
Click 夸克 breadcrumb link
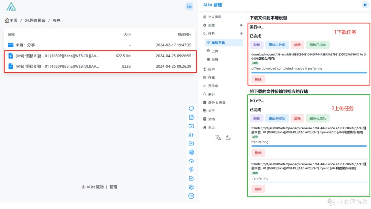(56, 20)
